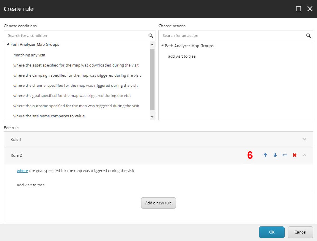Image resolution: width=317 pixels, height=241 pixels.
Task: Select the goal was triggered condition in list
Action: 72,96
